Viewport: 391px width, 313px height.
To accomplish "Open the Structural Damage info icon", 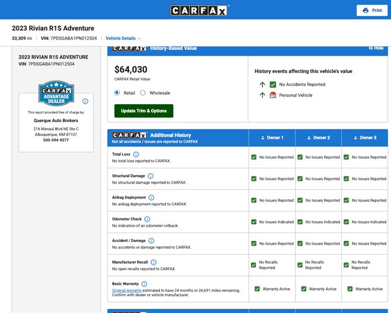I will pyautogui.click(x=151, y=176).
